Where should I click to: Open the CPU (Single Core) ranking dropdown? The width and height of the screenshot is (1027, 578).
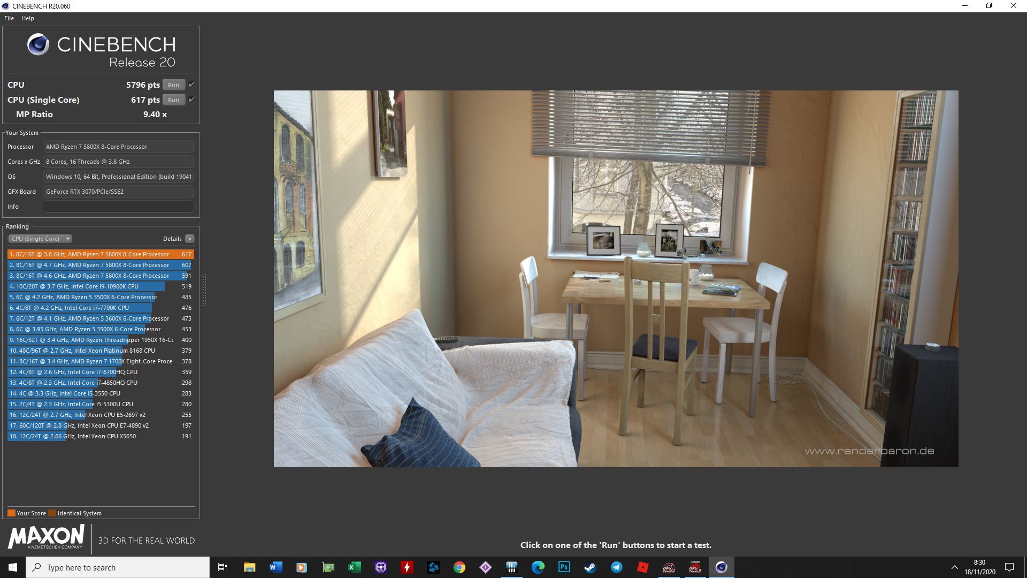coord(40,239)
